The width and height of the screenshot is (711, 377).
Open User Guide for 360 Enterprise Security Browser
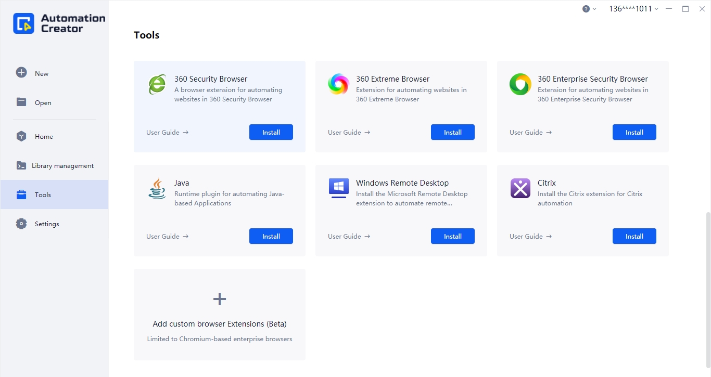pyautogui.click(x=530, y=132)
